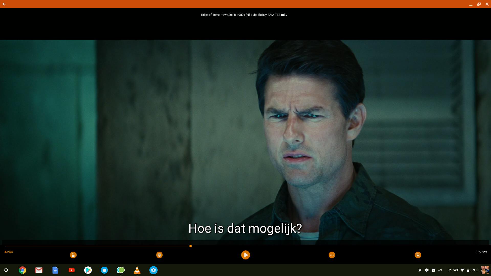Seek to a later point on the progress bar
This screenshot has width=491, height=276.
click(x=307, y=246)
